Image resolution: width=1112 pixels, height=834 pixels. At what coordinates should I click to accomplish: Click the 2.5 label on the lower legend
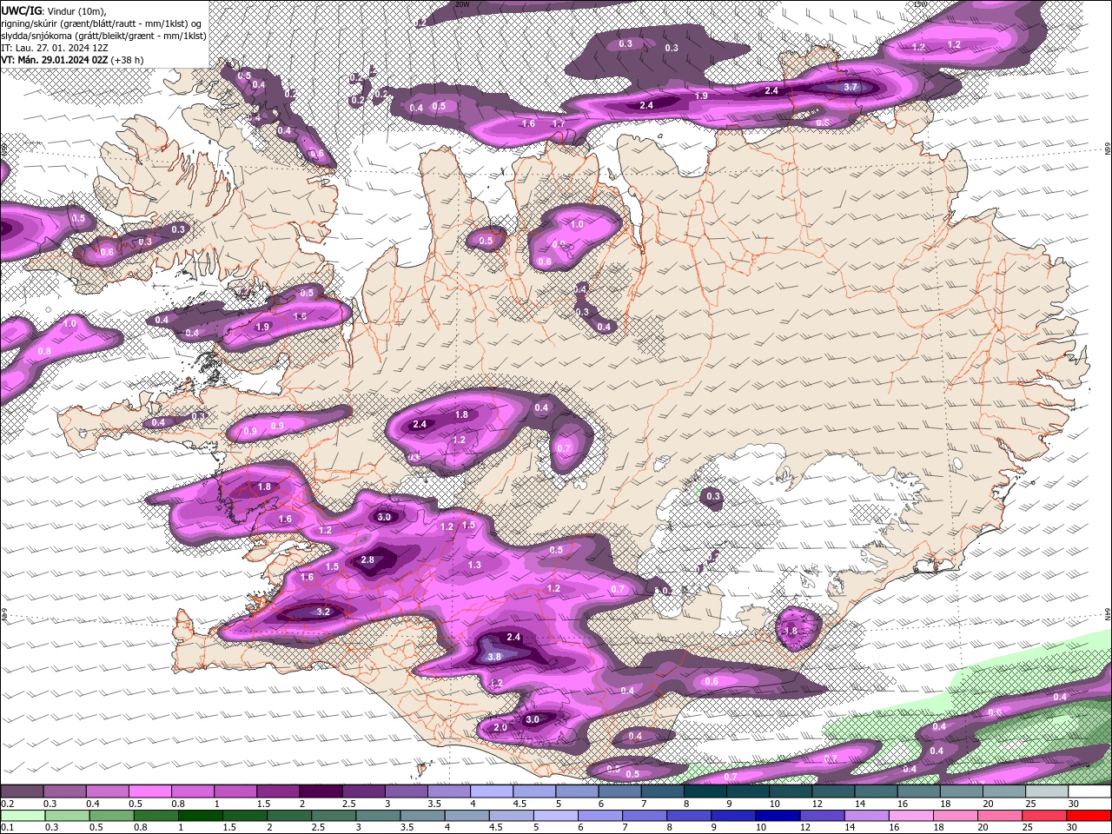(x=318, y=828)
